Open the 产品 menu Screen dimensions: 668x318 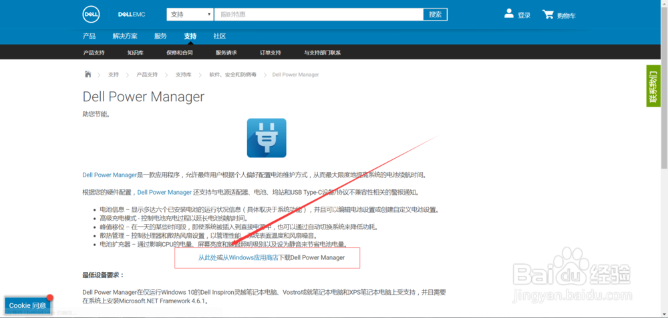point(89,37)
